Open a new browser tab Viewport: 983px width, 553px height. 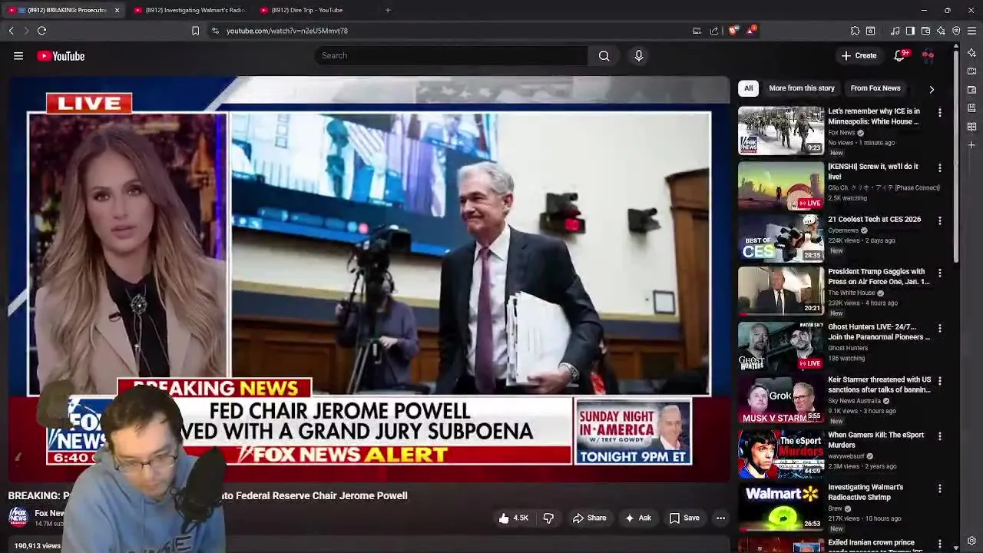click(x=388, y=10)
